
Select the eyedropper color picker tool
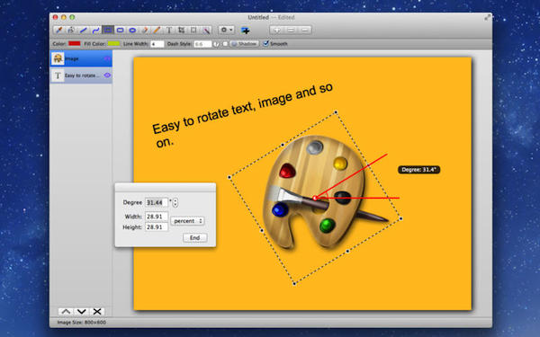(58, 31)
